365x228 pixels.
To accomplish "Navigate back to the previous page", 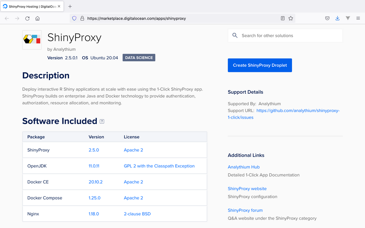I will coord(6,18).
